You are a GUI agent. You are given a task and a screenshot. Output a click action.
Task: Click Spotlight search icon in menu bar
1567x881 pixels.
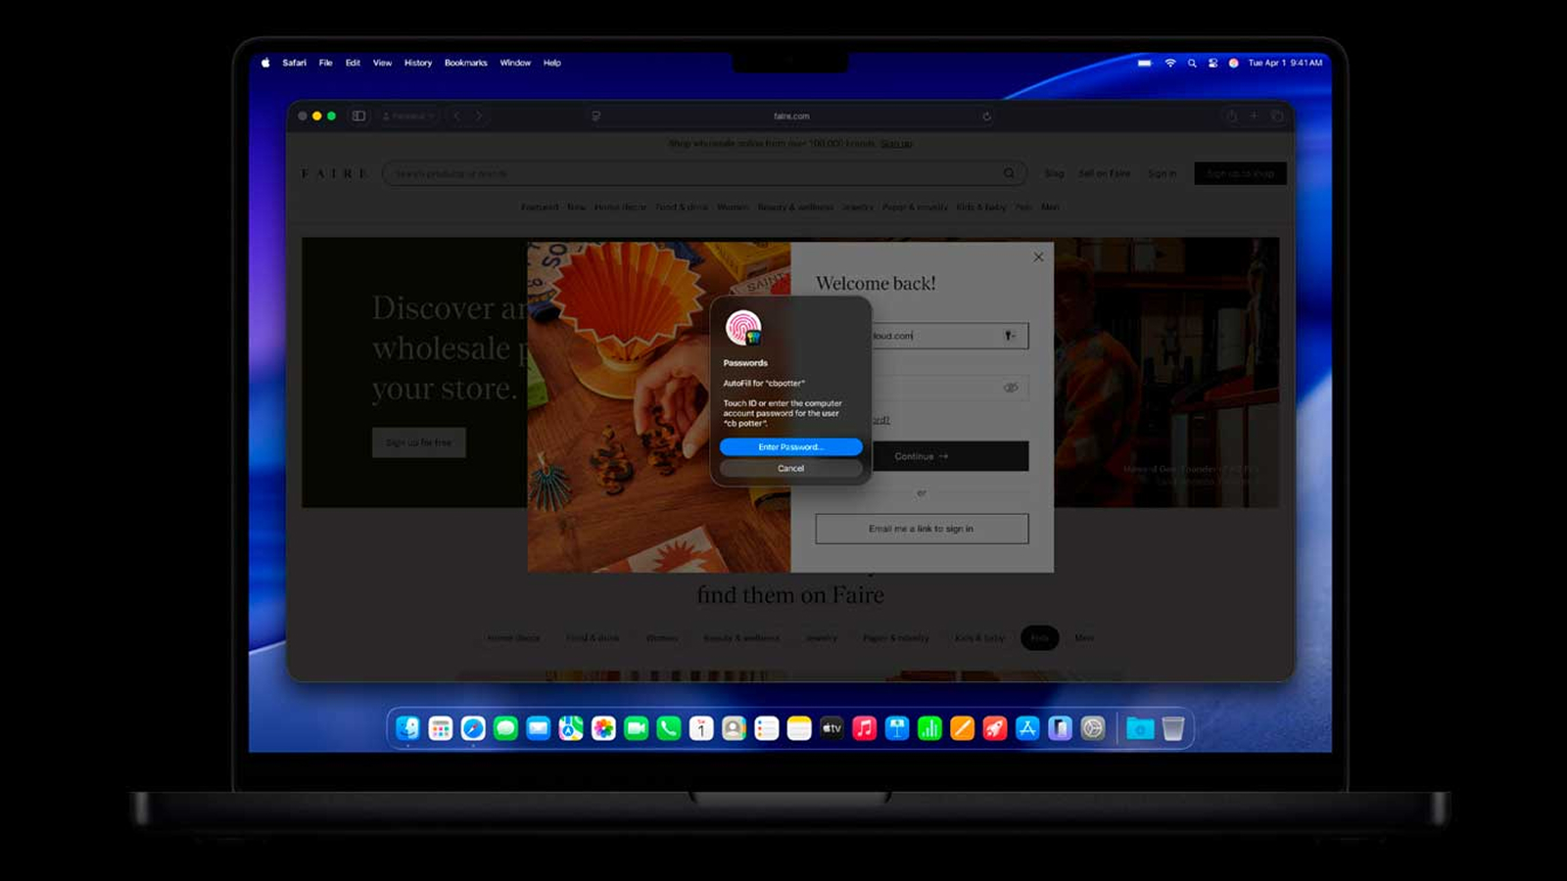1192,63
